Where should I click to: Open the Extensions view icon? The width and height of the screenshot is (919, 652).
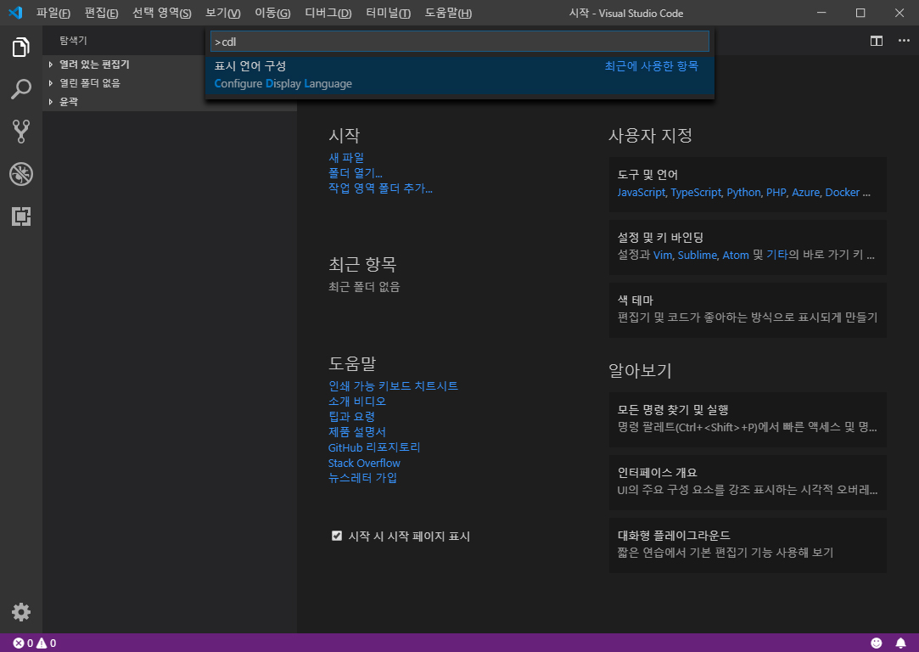(21, 216)
